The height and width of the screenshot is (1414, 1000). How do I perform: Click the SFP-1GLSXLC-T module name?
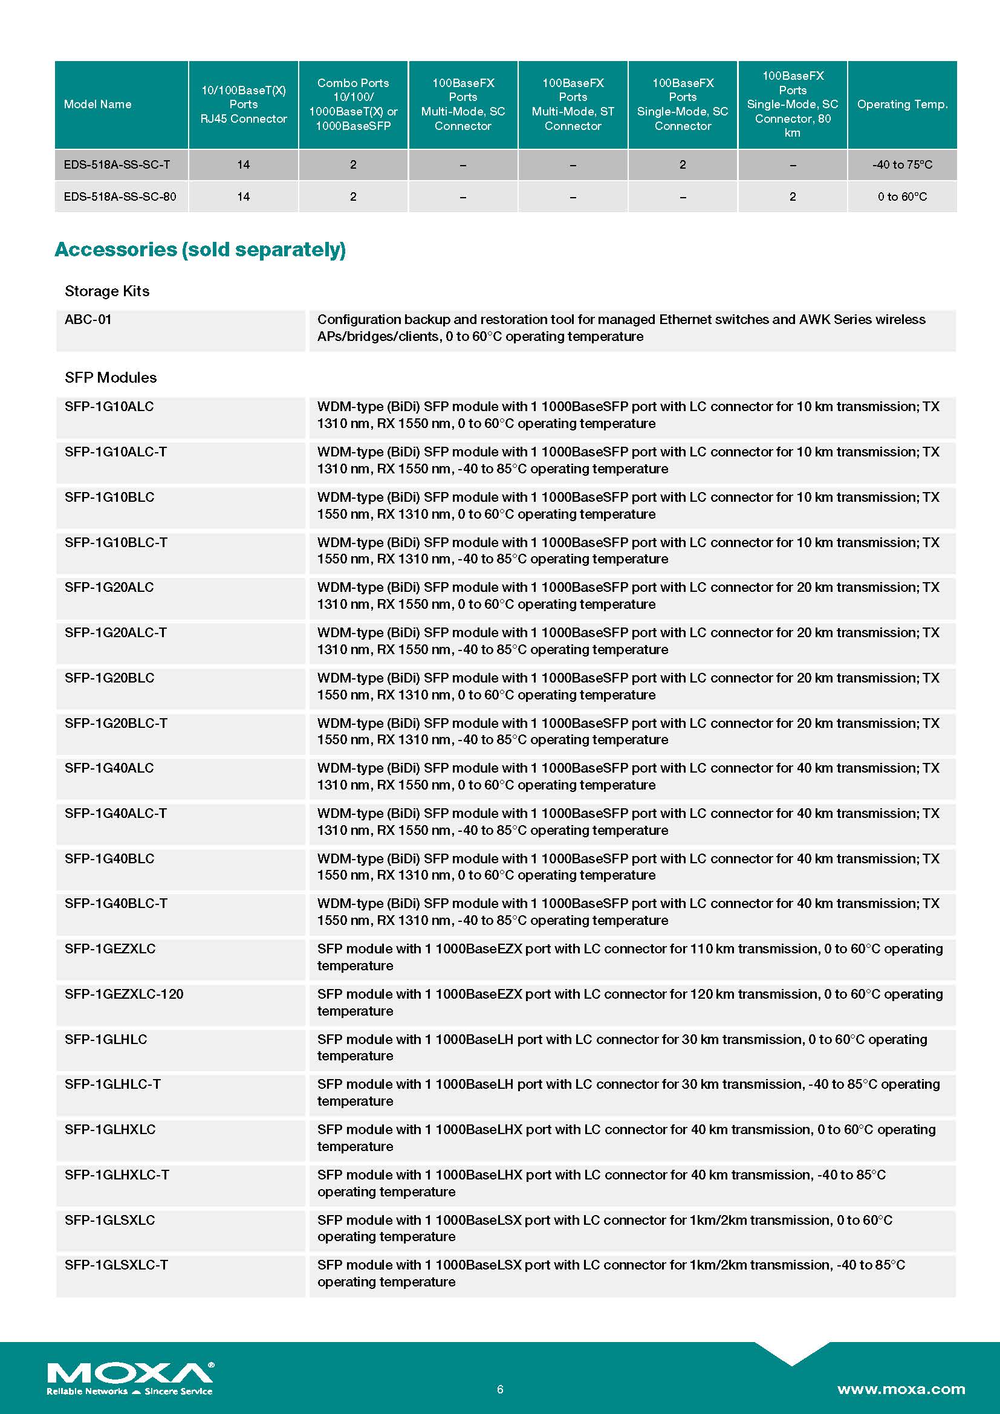115,1265
